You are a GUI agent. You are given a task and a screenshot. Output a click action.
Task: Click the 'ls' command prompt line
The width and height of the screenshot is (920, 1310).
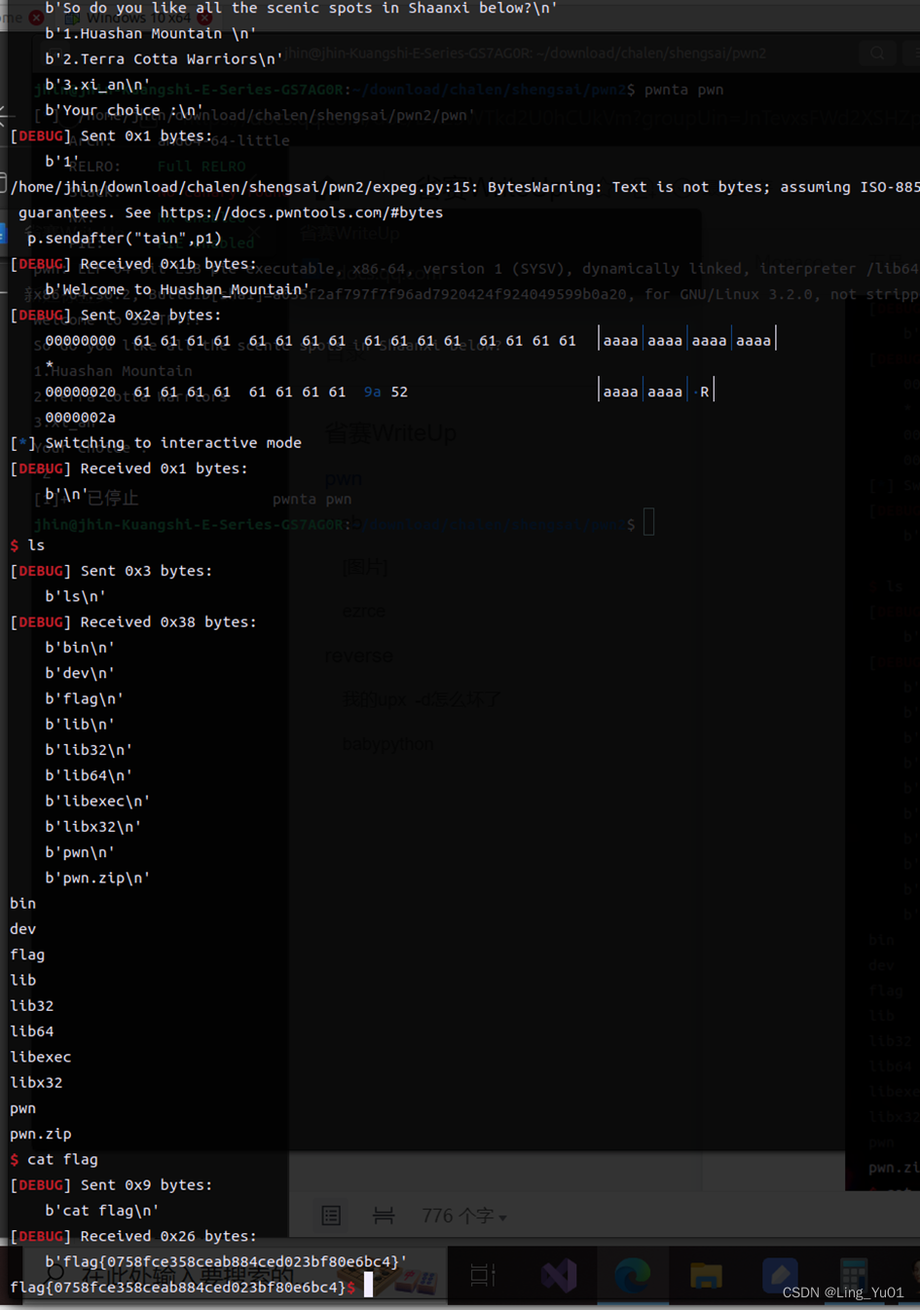point(27,544)
